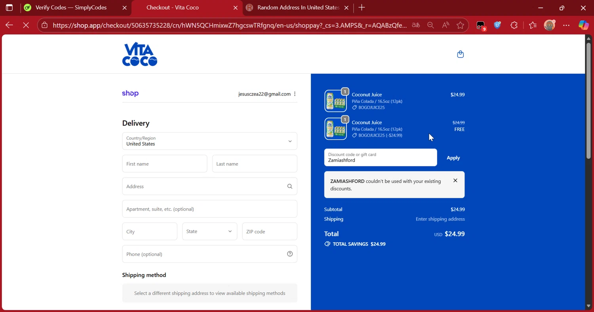Click the URL address bar

point(229,25)
